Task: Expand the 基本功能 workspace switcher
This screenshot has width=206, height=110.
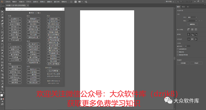Action: click(170, 2)
